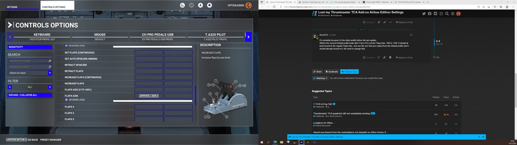Click the Search by Name field
Image resolution: width=517 pixels, height=145 pixels.
click(x=30, y=61)
